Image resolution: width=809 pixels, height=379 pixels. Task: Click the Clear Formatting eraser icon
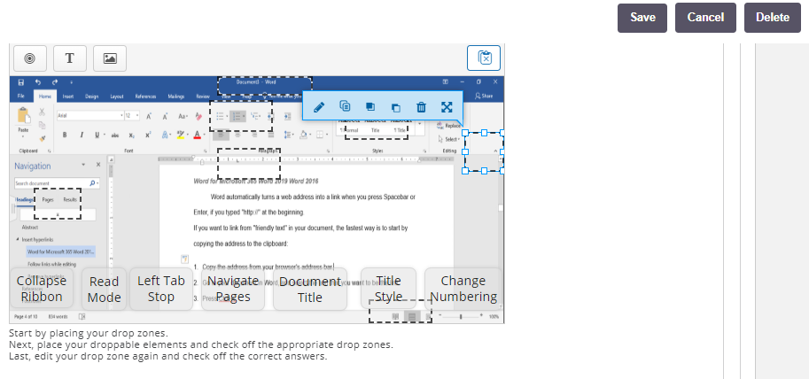(x=198, y=117)
